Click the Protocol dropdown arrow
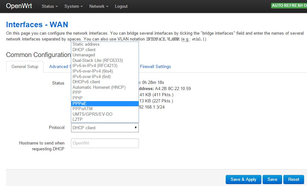 coord(135,128)
